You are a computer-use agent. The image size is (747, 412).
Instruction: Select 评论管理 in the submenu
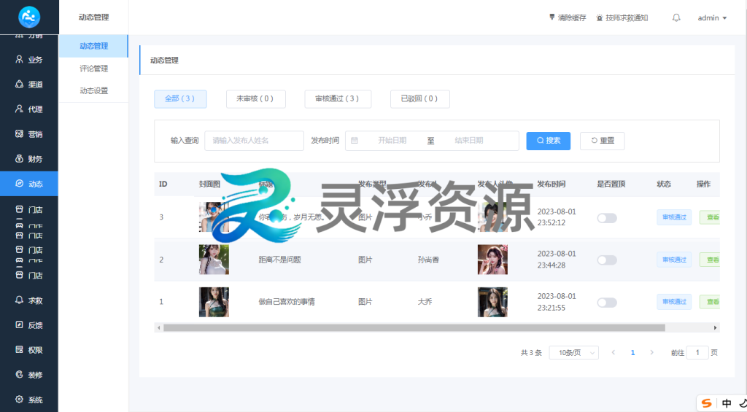(94, 68)
